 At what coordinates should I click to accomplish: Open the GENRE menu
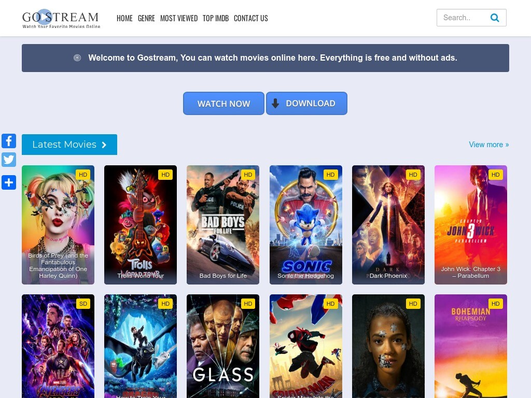pyautogui.click(x=146, y=18)
